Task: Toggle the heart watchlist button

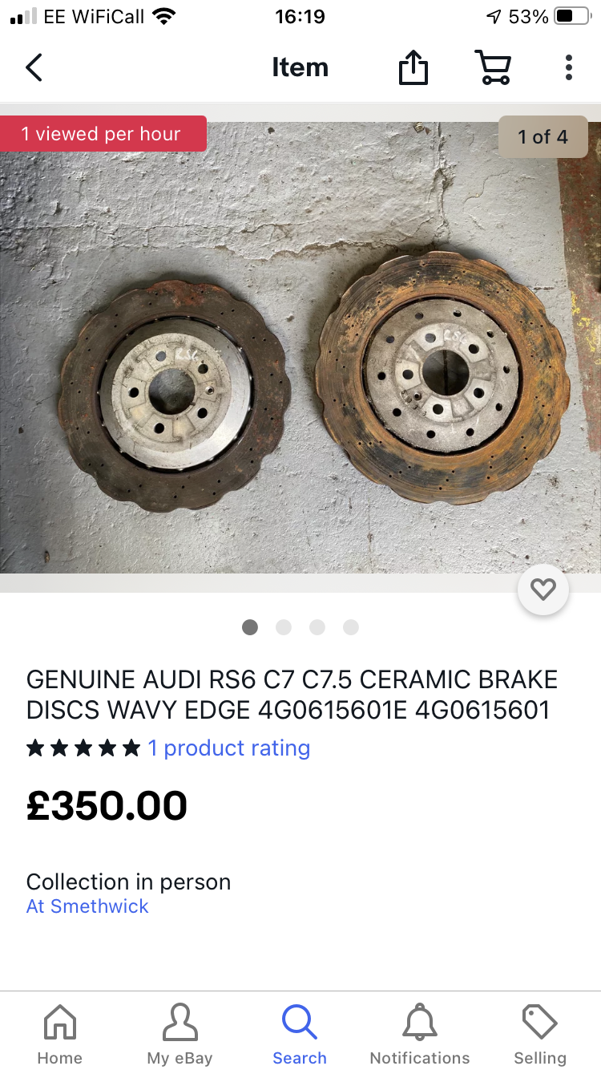Action: coord(543,590)
